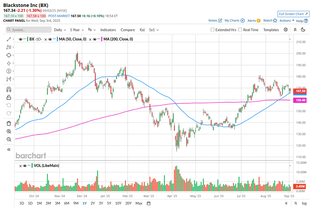Open the date range calendar icon
This screenshot has height=208, width=313.
click(149, 203)
